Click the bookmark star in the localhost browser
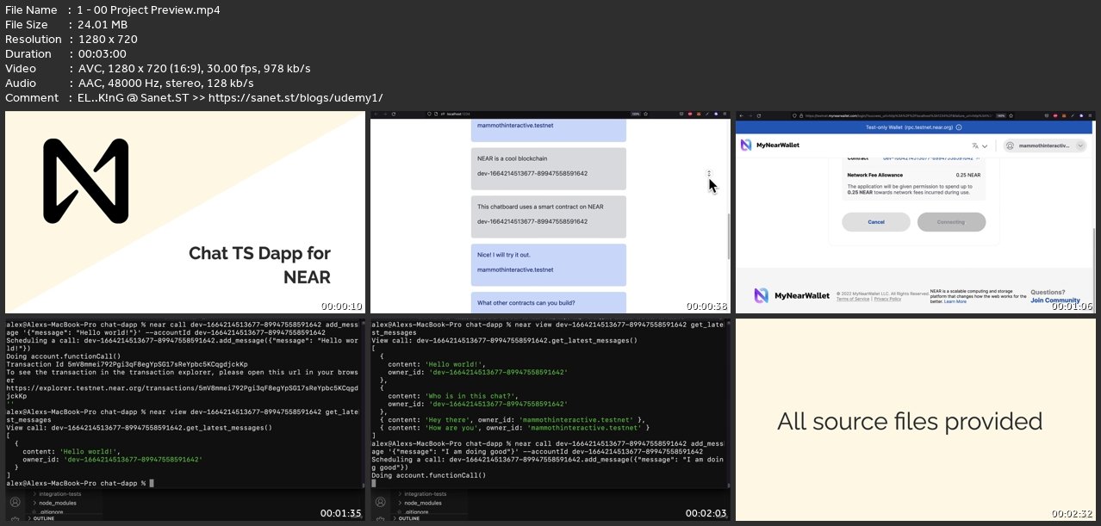 click(646, 114)
